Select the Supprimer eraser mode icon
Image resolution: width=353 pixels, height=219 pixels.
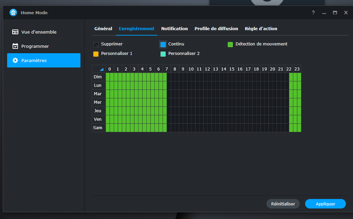click(96, 44)
